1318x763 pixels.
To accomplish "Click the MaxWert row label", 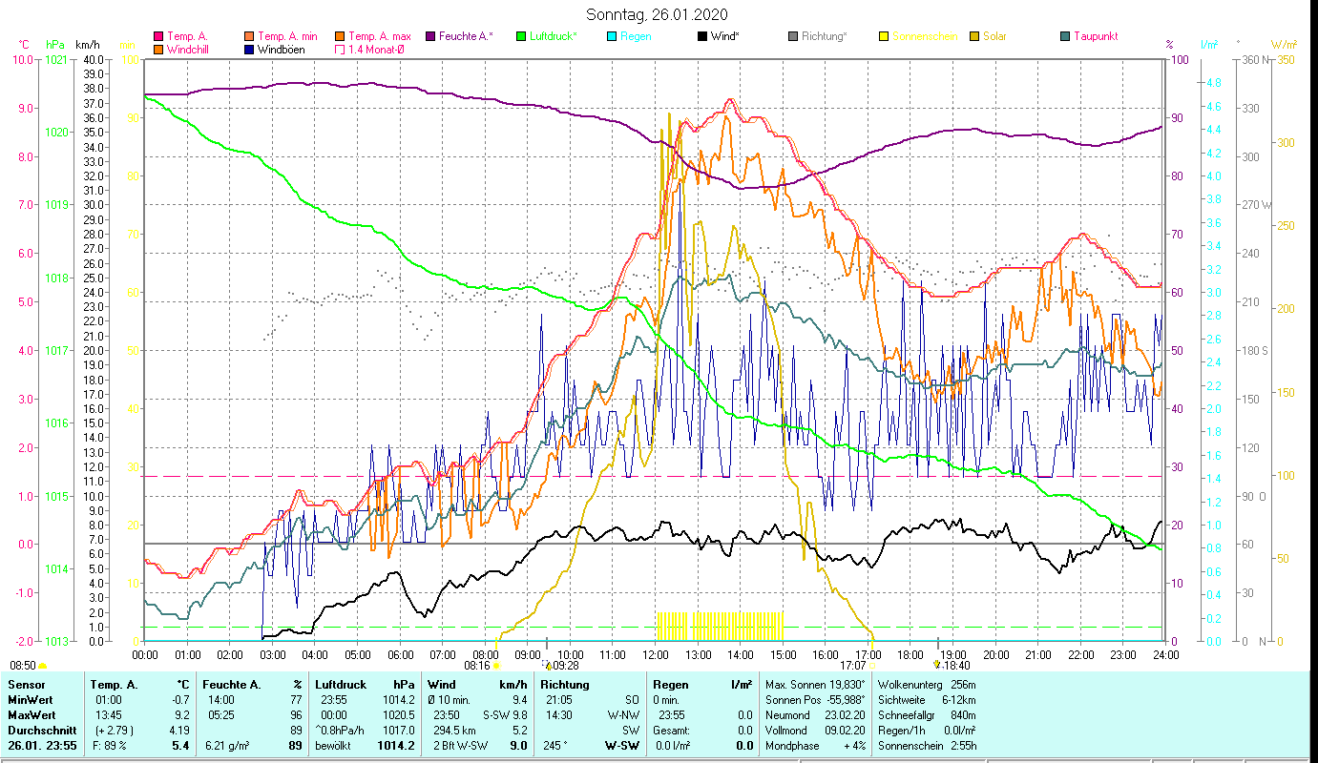I will tap(31, 713).
